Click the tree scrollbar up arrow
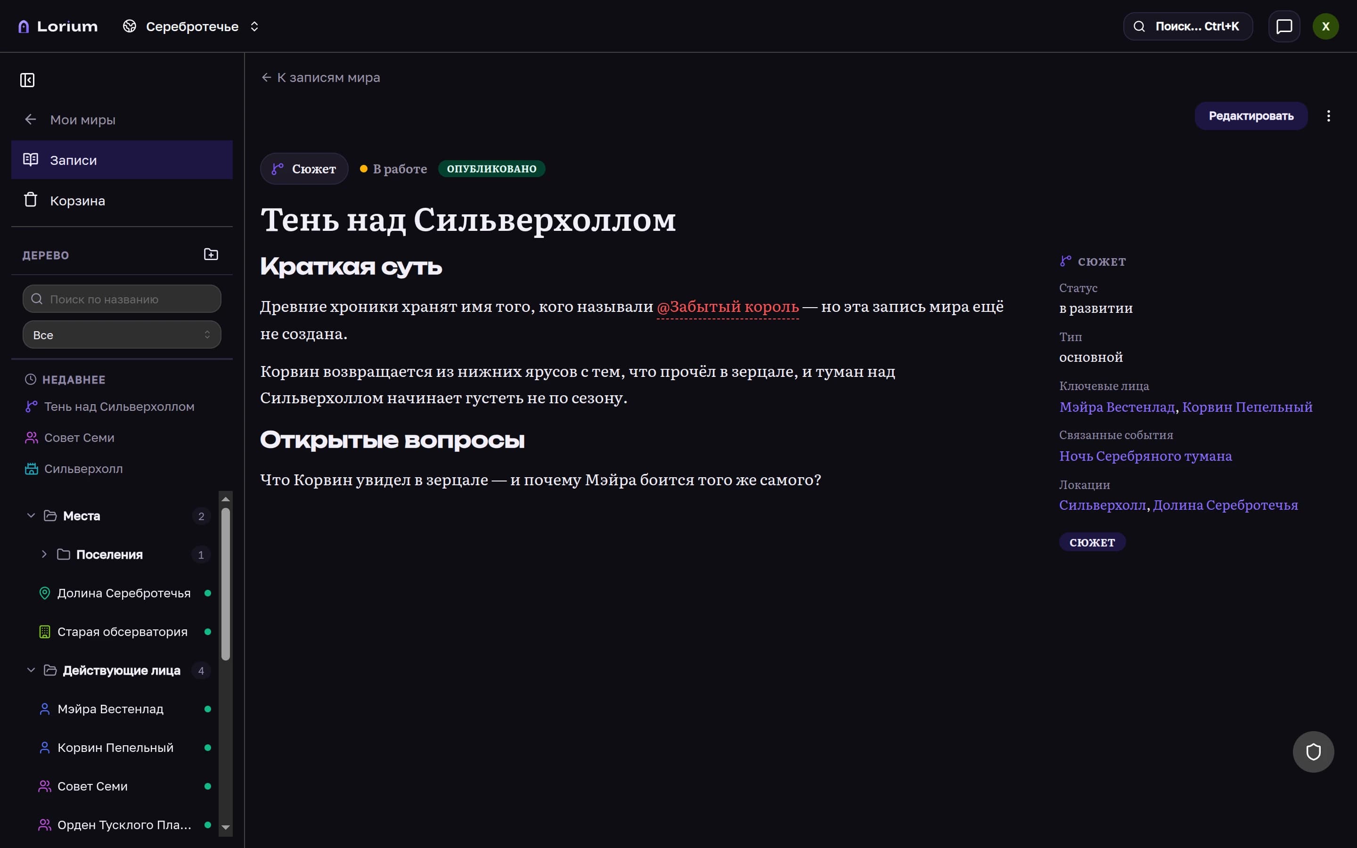 pos(225,498)
